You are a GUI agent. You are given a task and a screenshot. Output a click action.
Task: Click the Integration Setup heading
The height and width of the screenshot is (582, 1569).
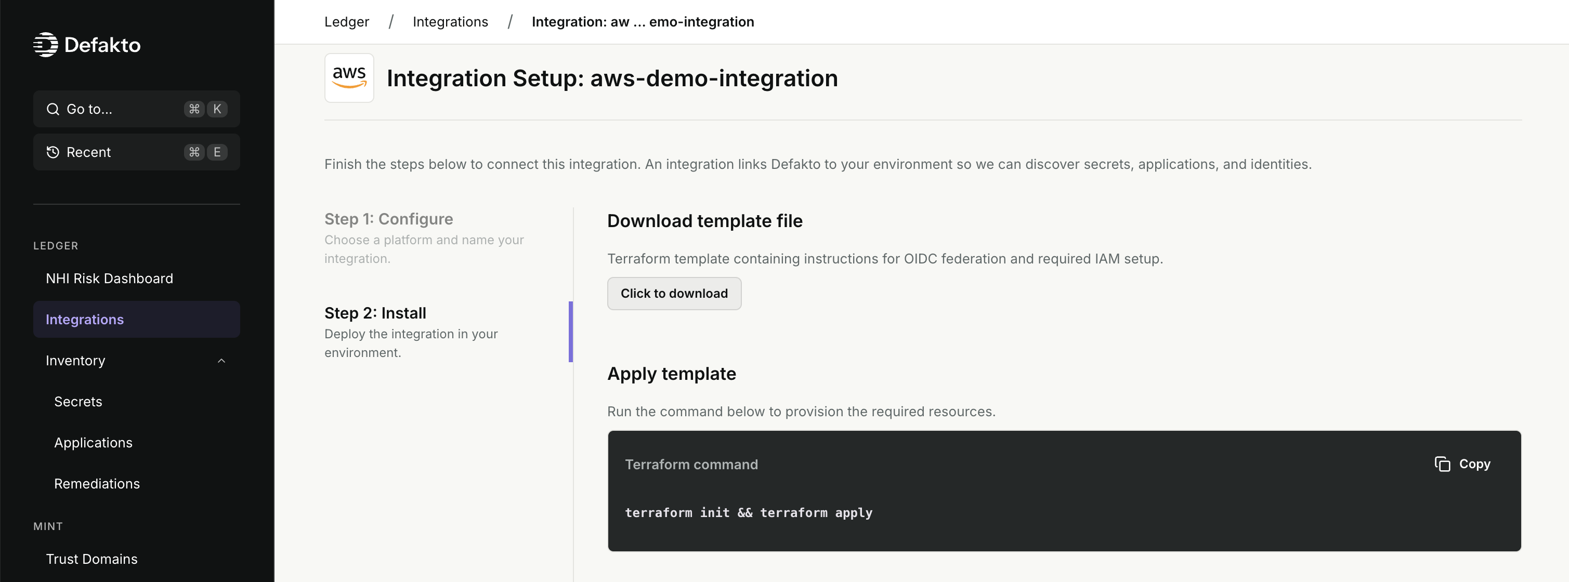612,78
